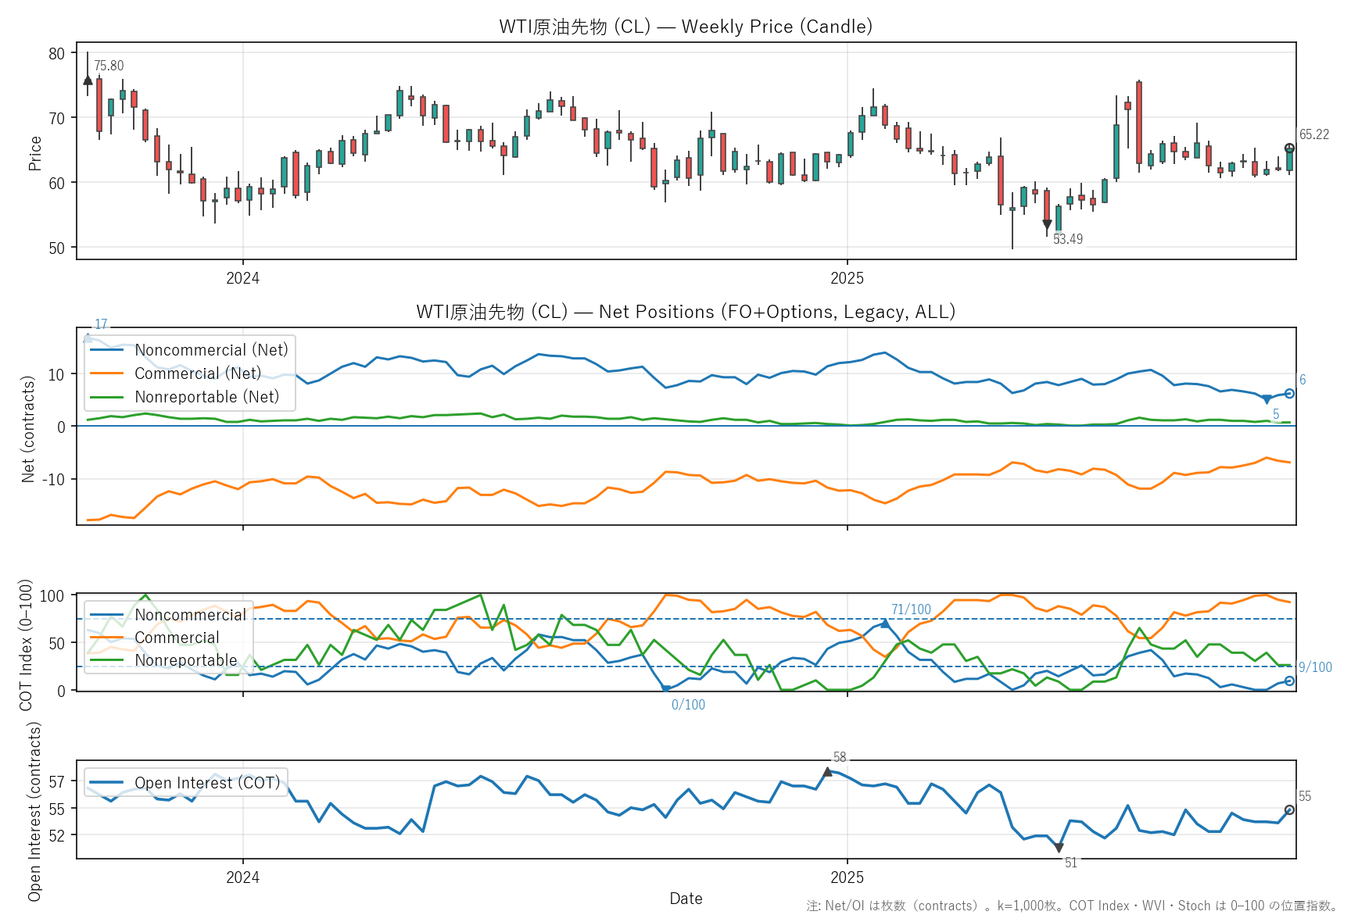Image resolution: width=1351 pixels, height=922 pixels.
Task: Toggle the Nonreportable (Net) legend entry
Action: (x=206, y=397)
